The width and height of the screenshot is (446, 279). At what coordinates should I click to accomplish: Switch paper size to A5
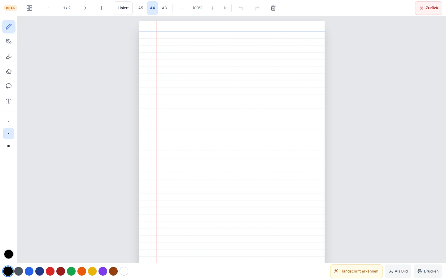coord(141,8)
